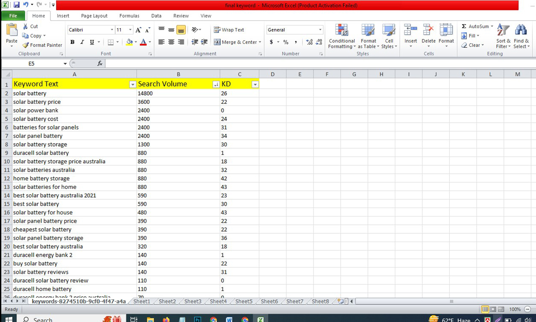The height and width of the screenshot is (322, 536).
Task: Open the File menu
Action: click(13, 15)
